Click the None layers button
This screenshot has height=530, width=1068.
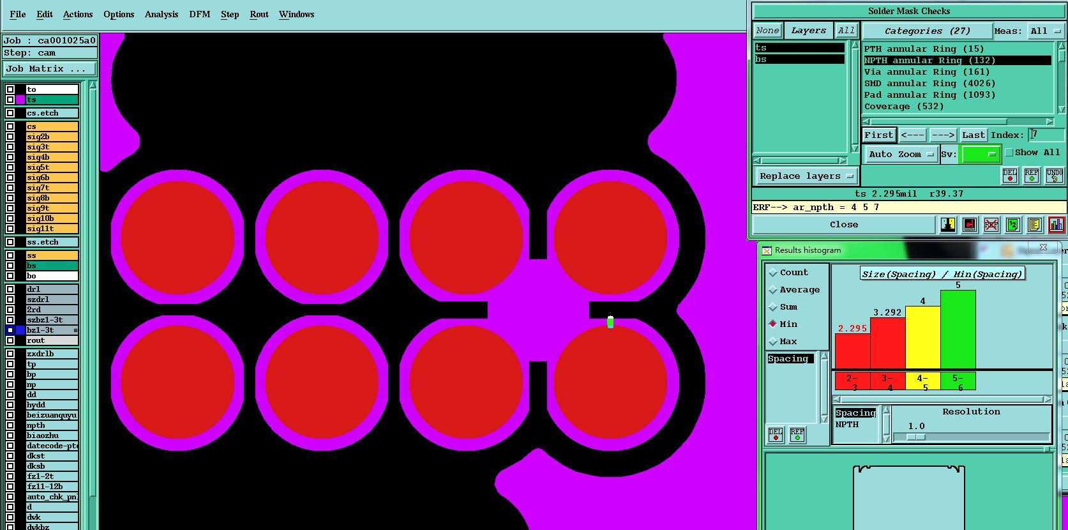pos(767,31)
